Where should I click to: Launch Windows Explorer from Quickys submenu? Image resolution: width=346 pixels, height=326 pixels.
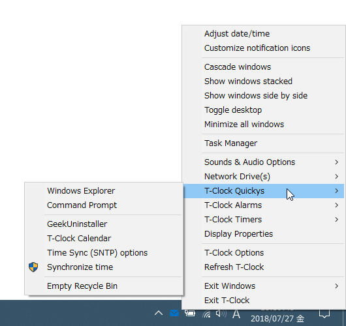(104, 191)
